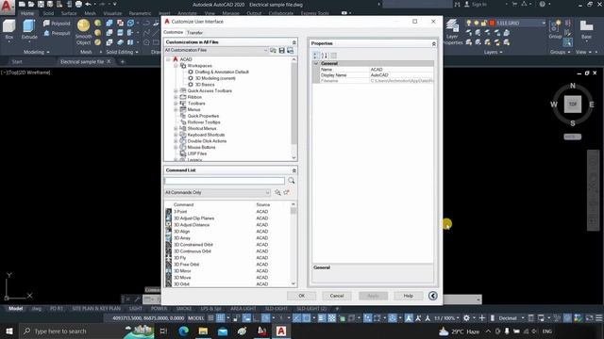Switch to the Transfer tab
This screenshot has height=339, width=604.
point(195,33)
